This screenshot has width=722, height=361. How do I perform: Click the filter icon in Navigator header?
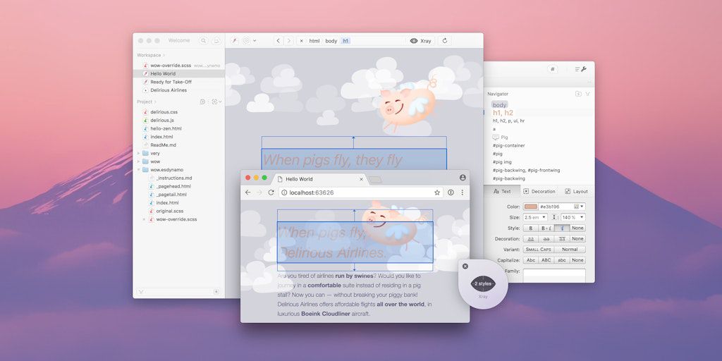pyautogui.click(x=587, y=94)
